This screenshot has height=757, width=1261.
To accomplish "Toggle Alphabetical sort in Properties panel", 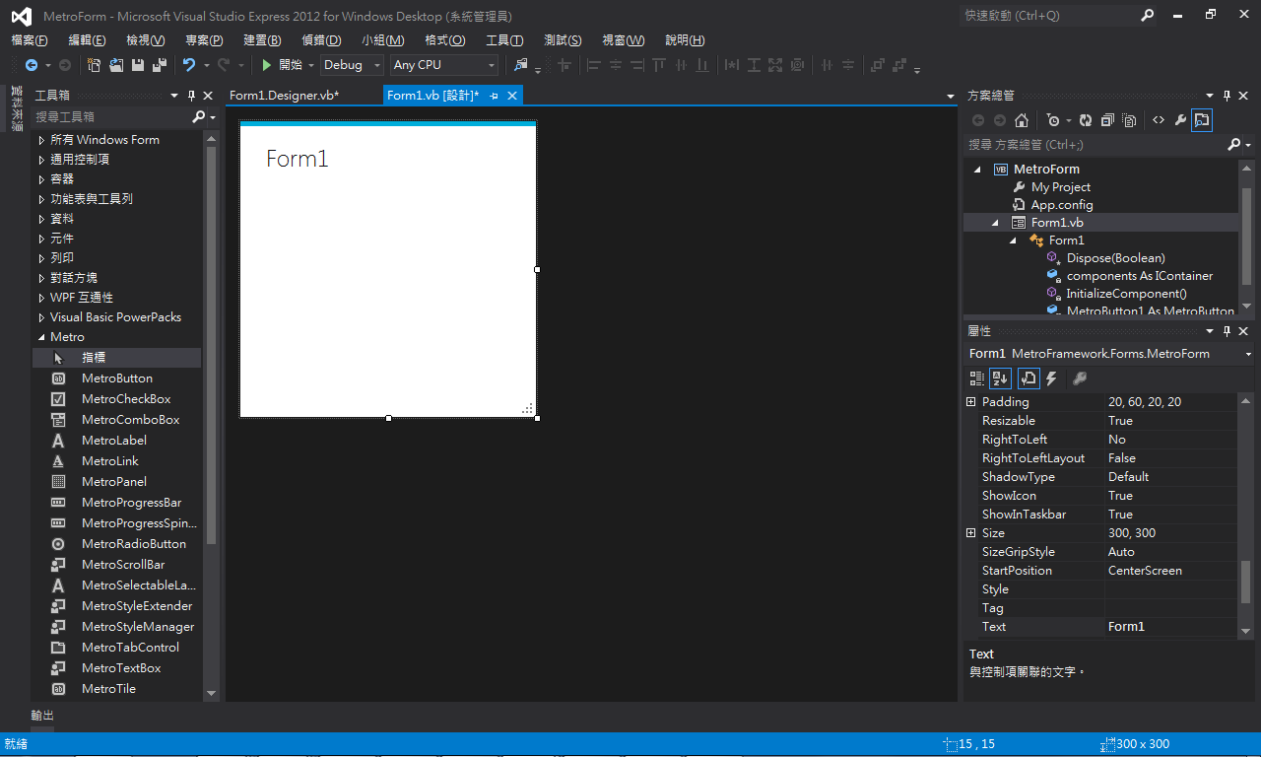I will (x=1000, y=378).
